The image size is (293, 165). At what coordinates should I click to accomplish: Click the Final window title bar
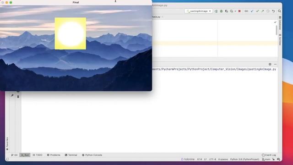coord(76,2)
